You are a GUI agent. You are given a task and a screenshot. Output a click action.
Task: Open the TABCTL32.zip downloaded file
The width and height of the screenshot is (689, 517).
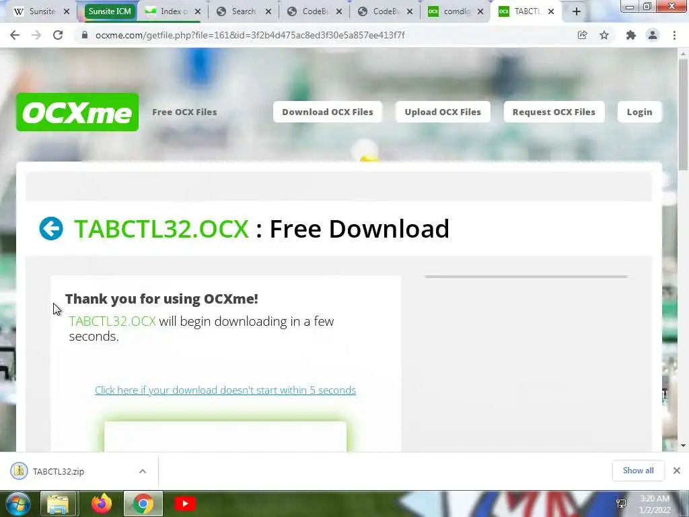(58, 471)
